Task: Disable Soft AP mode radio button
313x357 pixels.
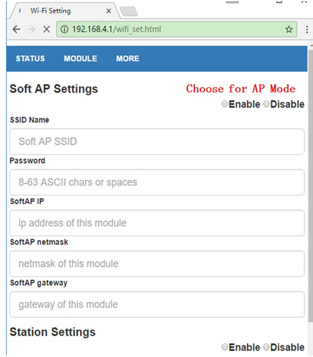Action: pos(266,104)
